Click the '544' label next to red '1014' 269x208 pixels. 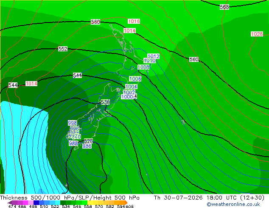click(x=13, y=85)
